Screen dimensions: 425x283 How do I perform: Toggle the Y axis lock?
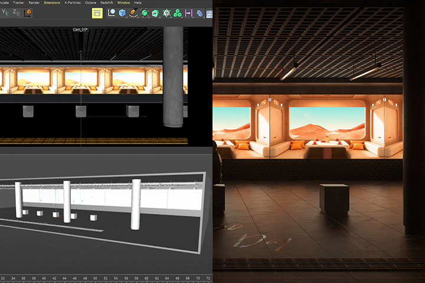click(4, 12)
